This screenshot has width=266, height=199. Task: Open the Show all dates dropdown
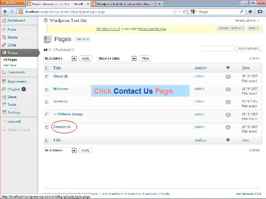coord(117,58)
